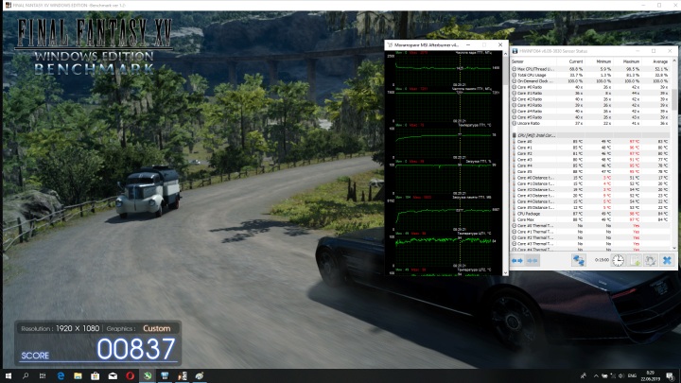Select blue taskbar icon after green app
The width and height of the screenshot is (681, 383).
click(165, 376)
